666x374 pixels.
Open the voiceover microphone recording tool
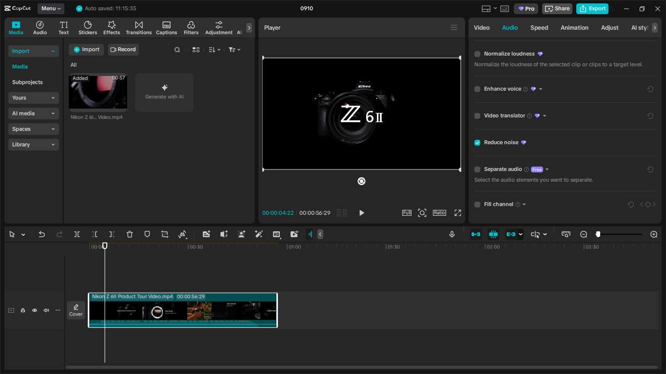pyautogui.click(x=451, y=234)
